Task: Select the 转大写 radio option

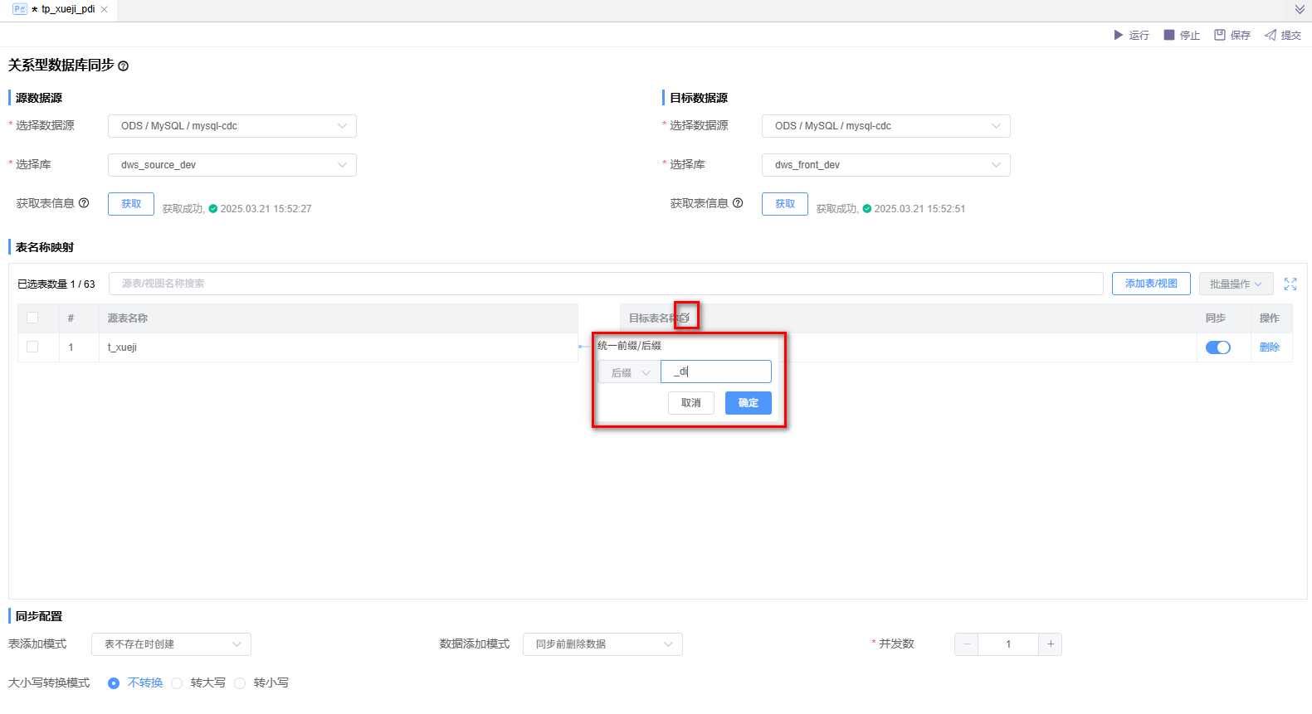Action: pos(177,683)
